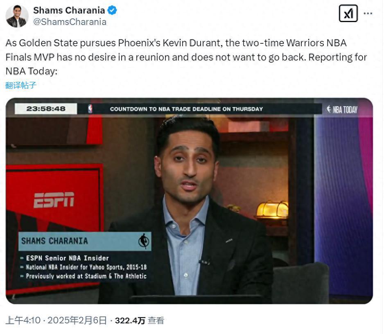Click the NBA Today logo in video
The height and width of the screenshot is (334, 384).
(x=342, y=109)
